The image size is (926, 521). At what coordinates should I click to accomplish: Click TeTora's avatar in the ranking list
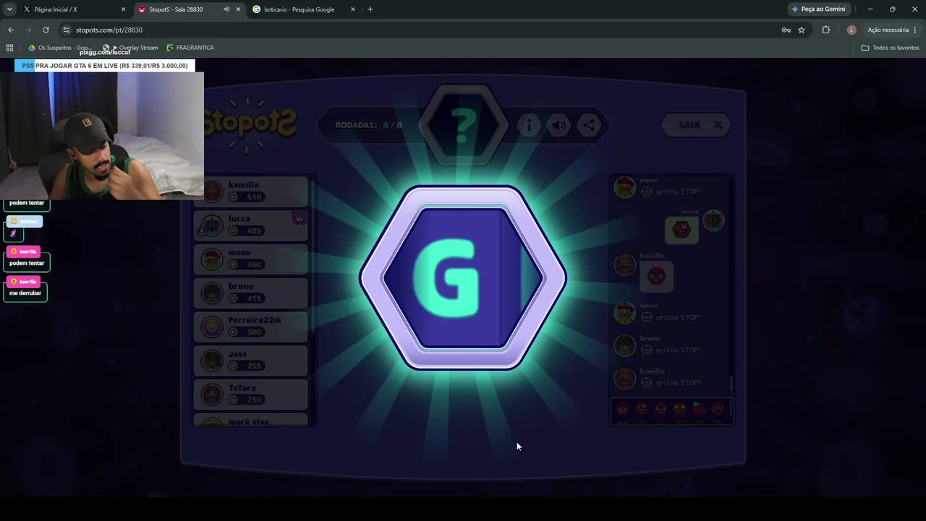pyautogui.click(x=212, y=395)
